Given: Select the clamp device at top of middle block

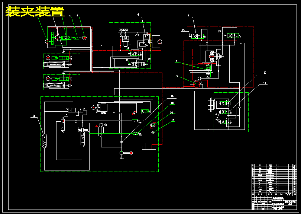Looking at the screenshot, I should pyautogui.click(x=123, y=29).
